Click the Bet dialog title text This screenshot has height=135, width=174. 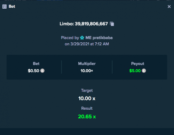(12, 7)
